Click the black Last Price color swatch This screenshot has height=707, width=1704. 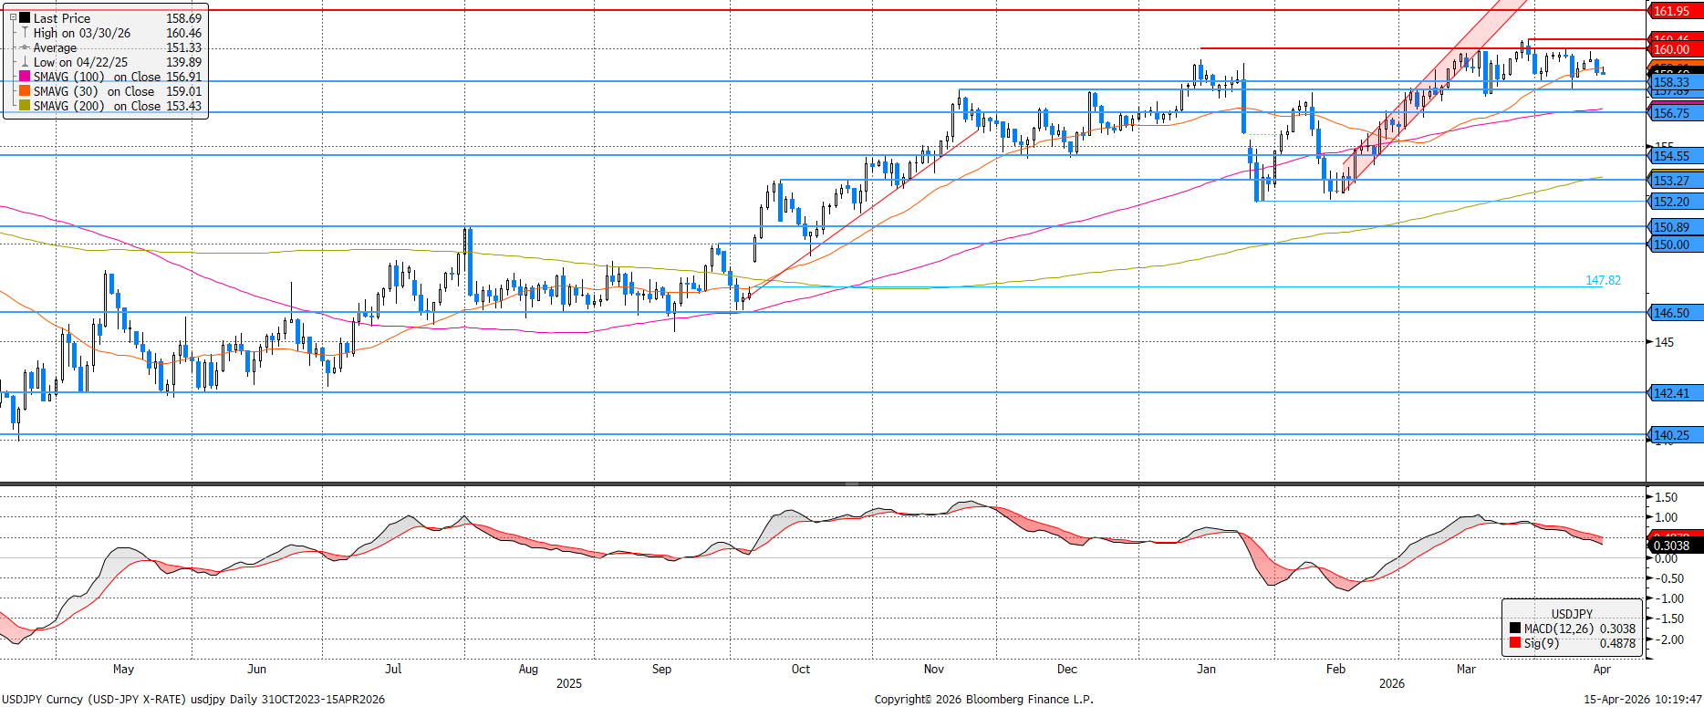26,18
